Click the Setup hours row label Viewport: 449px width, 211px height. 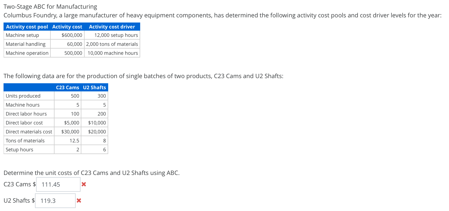tap(20, 150)
